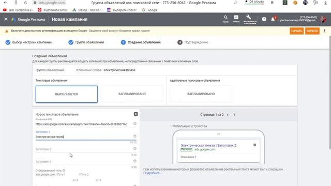Open help icon beside Отображаемый путь
331x186 pixels.
[64, 171]
